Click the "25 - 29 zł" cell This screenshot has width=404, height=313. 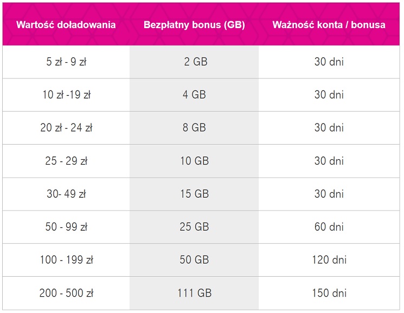66,161
